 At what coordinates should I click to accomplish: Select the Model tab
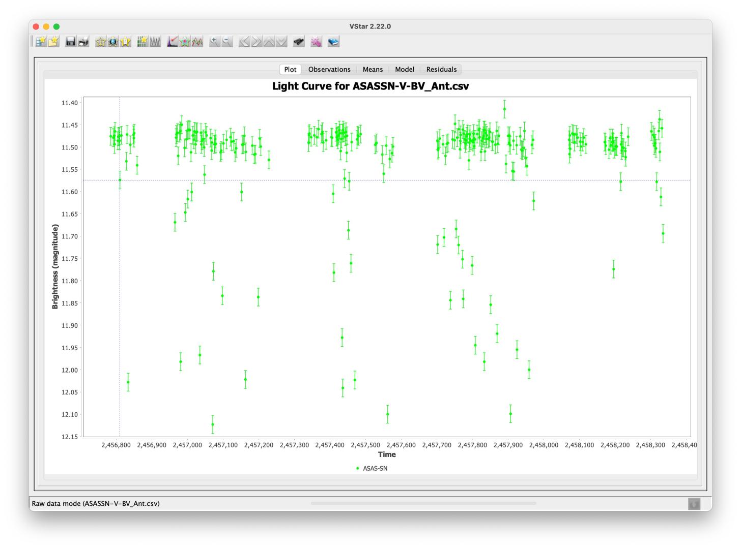pos(405,70)
